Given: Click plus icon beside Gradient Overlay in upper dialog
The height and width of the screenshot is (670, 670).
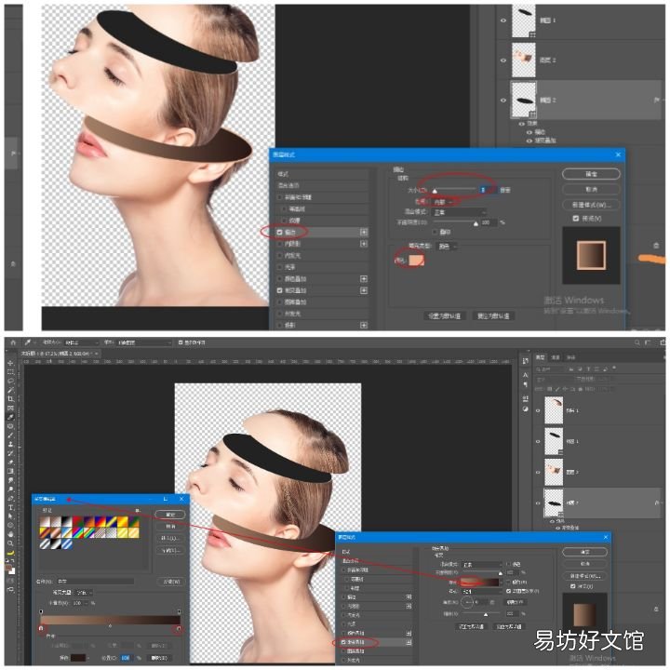Looking at the screenshot, I should (364, 290).
